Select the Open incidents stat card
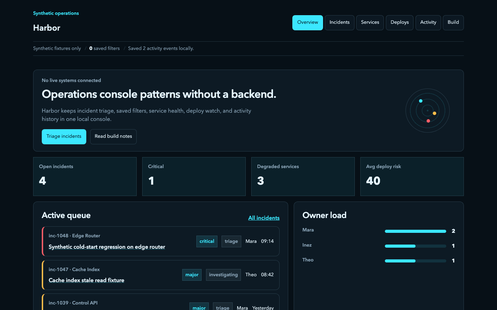The image size is (497, 310). click(x=85, y=177)
